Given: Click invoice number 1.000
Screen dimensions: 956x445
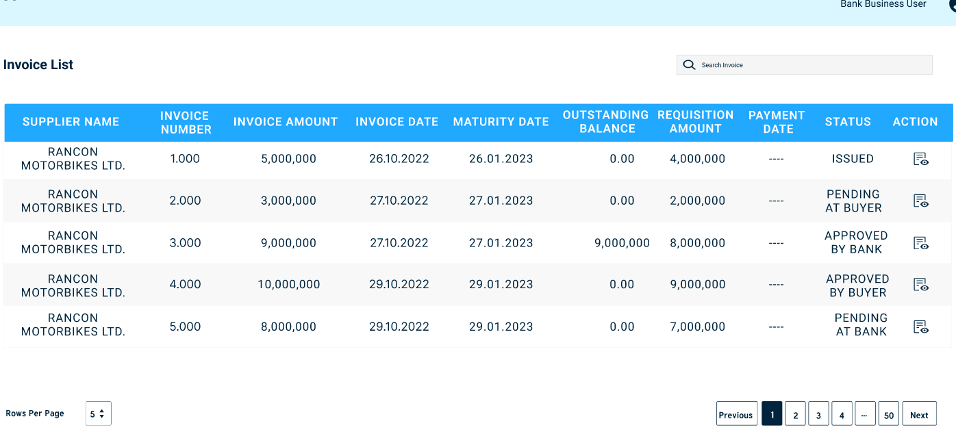Looking at the screenshot, I should point(185,159).
